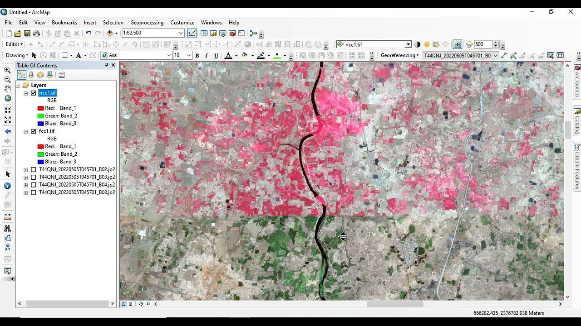Zoom to Full Extent globe
Screen dimensions: 581x326
tap(7, 98)
